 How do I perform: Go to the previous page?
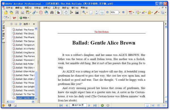point(67,105)
